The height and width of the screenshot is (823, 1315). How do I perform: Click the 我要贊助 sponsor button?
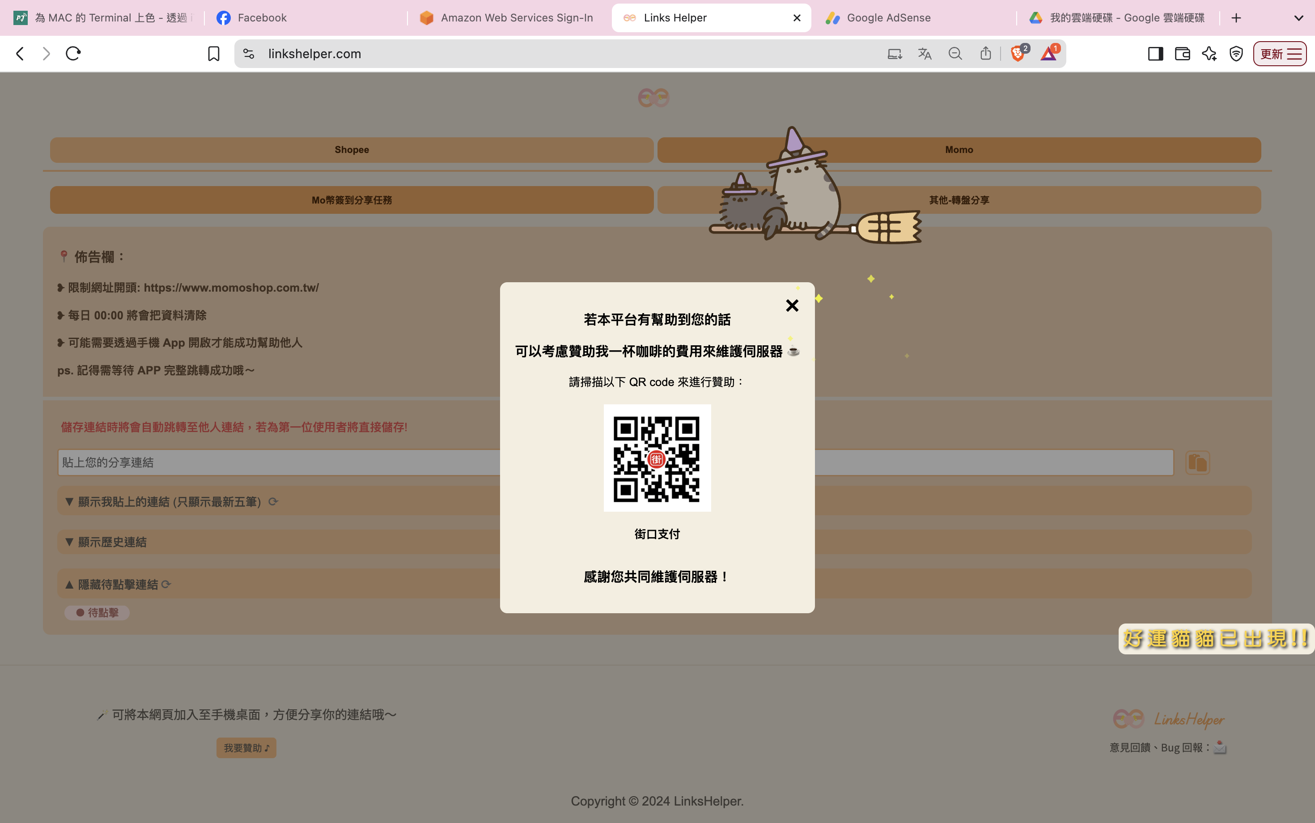coord(246,748)
